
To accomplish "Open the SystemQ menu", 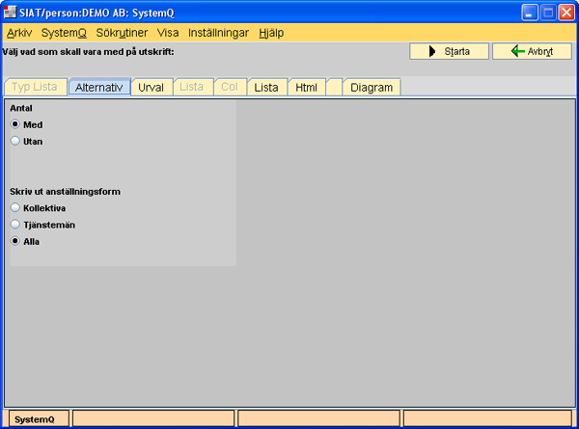I will 64,32.
